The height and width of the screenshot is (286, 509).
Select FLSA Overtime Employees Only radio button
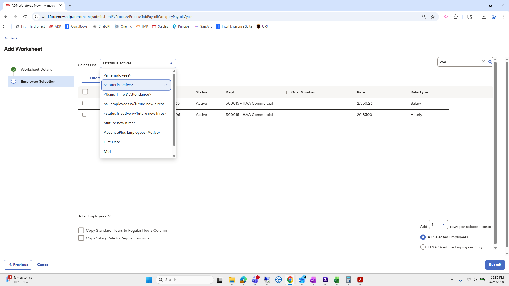coord(423,247)
